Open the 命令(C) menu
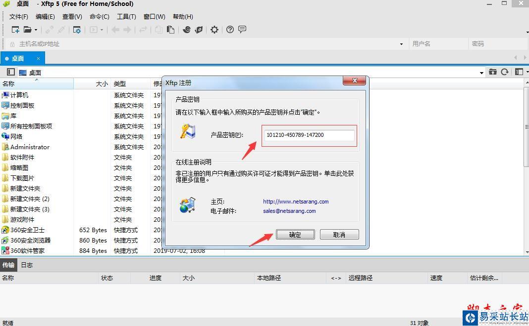The image size is (529, 326). click(100, 16)
